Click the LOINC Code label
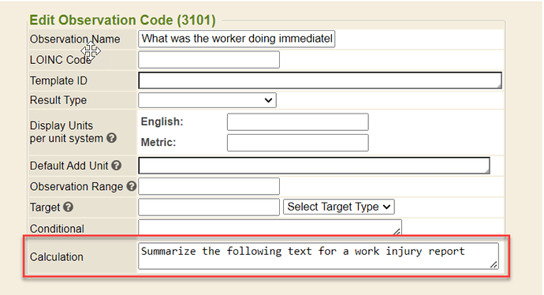This screenshot has width=544, height=295. (61, 60)
